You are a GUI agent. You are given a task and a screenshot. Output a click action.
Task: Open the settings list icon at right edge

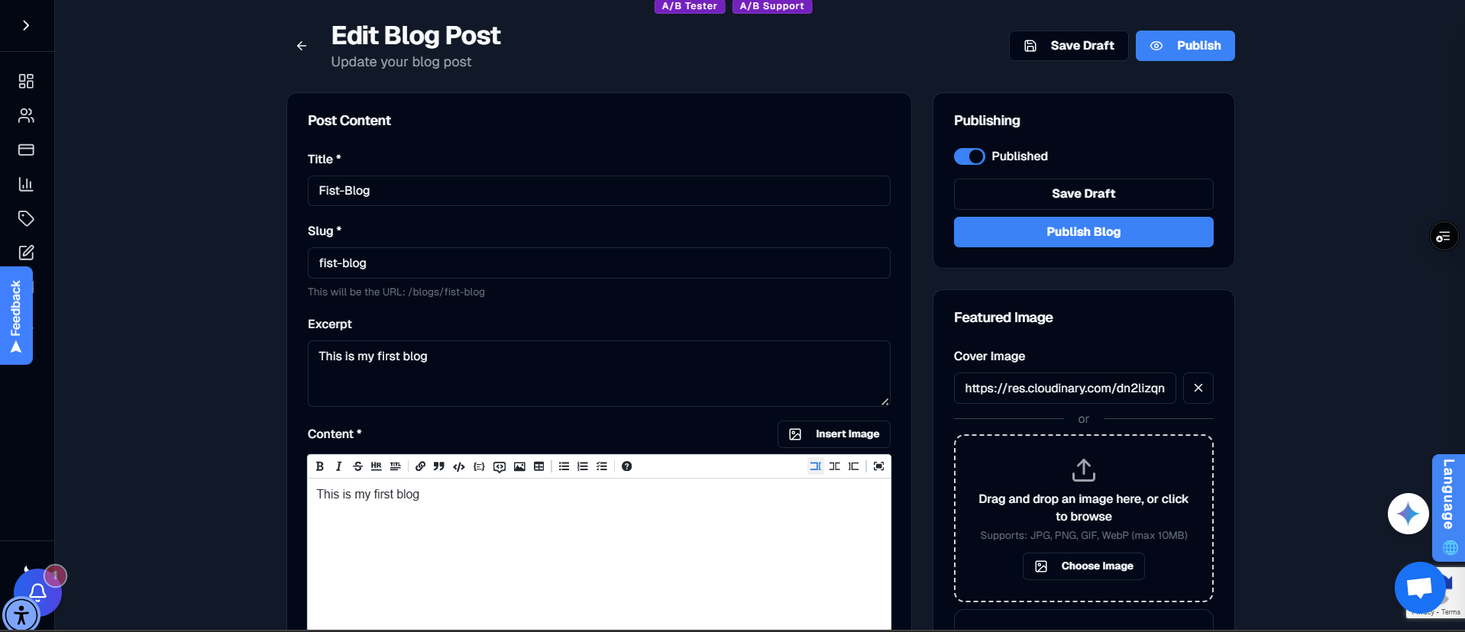click(x=1444, y=237)
